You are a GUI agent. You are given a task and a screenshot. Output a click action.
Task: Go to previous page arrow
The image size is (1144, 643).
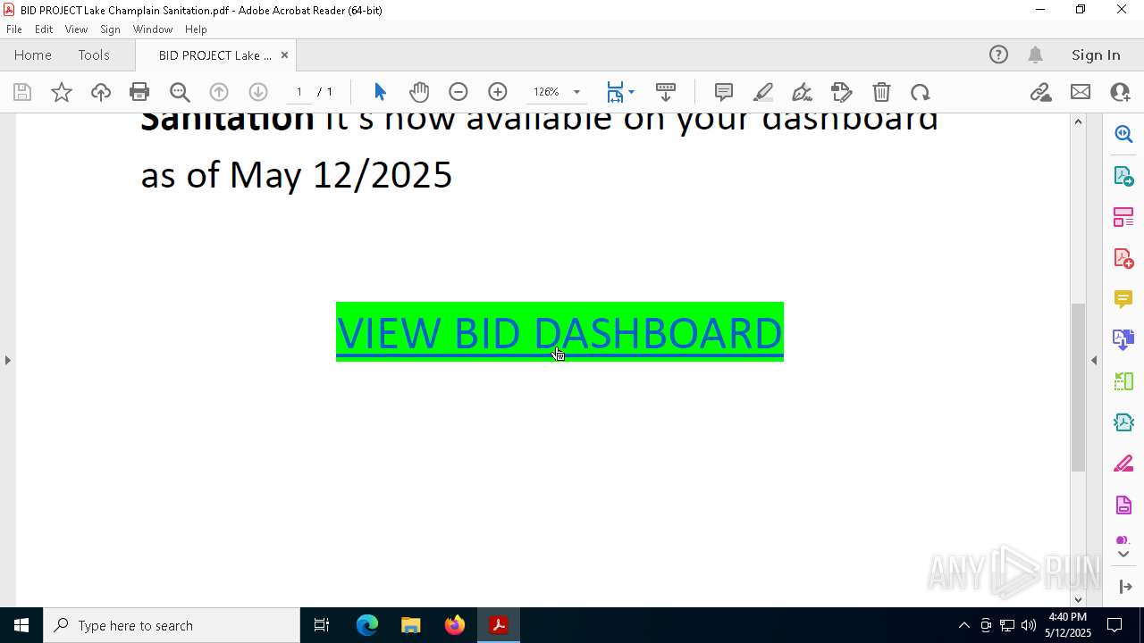219,92
